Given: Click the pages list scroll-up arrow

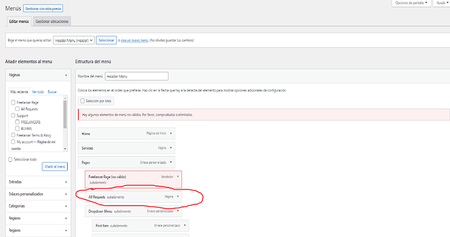Looking at the screenshot, I should [x=65, y=98].
